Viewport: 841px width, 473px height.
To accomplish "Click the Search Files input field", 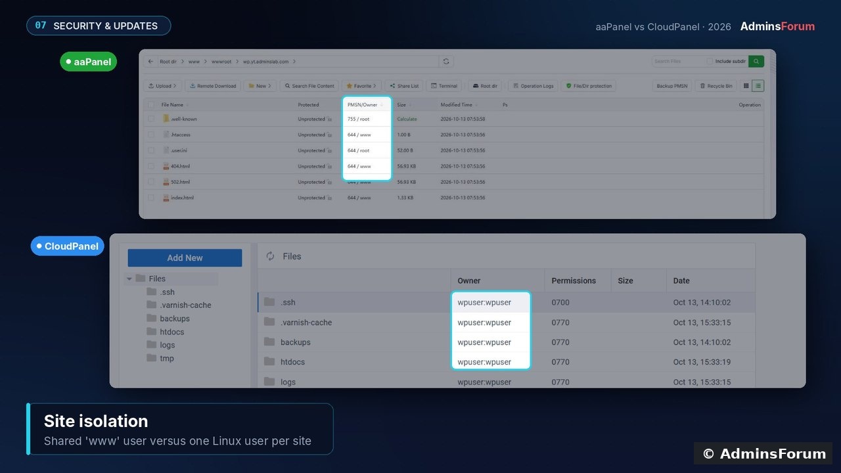I will tap(678, 61).
